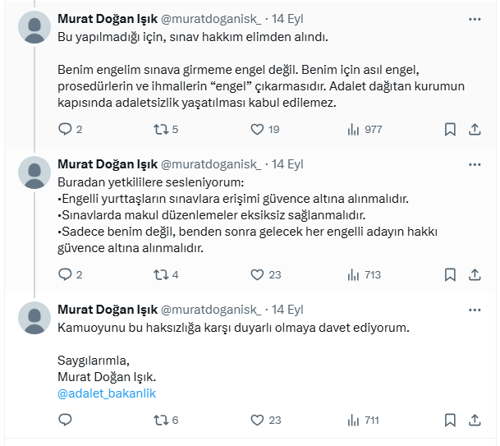The height and width of the screenshot is (446, 500).
Task: Click the avatar on the second tweet
Action: click(x=34, y=172)
